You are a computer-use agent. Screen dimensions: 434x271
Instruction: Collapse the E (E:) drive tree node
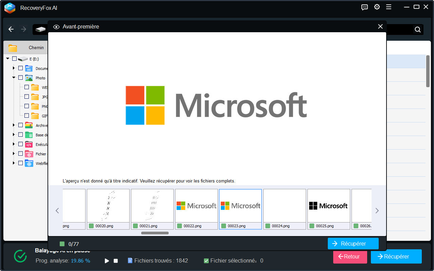coord(8,59)
